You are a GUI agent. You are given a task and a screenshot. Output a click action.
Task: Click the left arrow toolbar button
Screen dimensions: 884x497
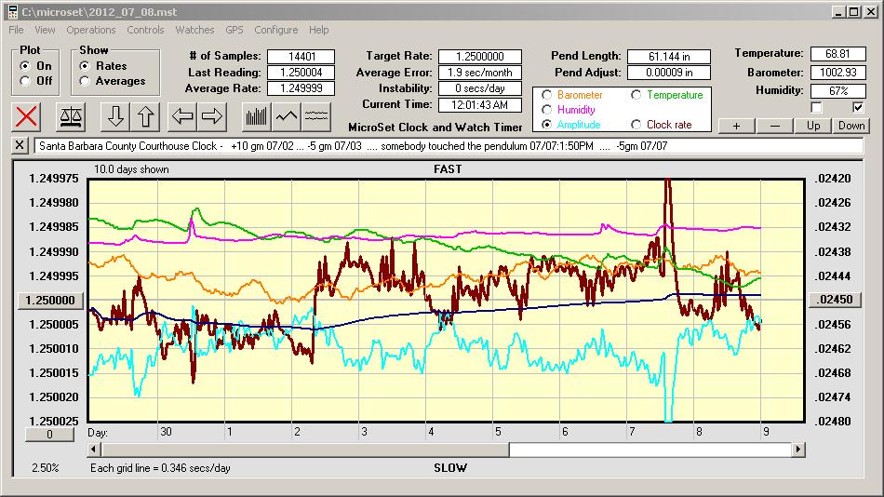pos(182,117)
